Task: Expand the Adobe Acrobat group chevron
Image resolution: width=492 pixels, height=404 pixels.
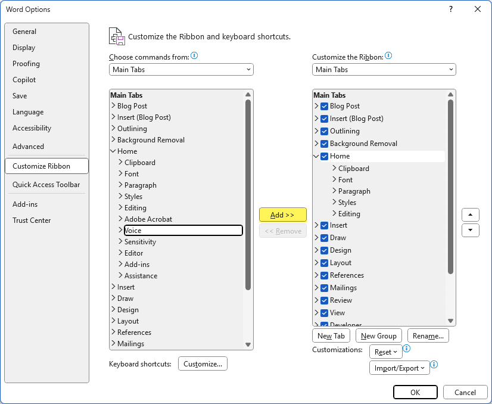Action: coord(120,219)
